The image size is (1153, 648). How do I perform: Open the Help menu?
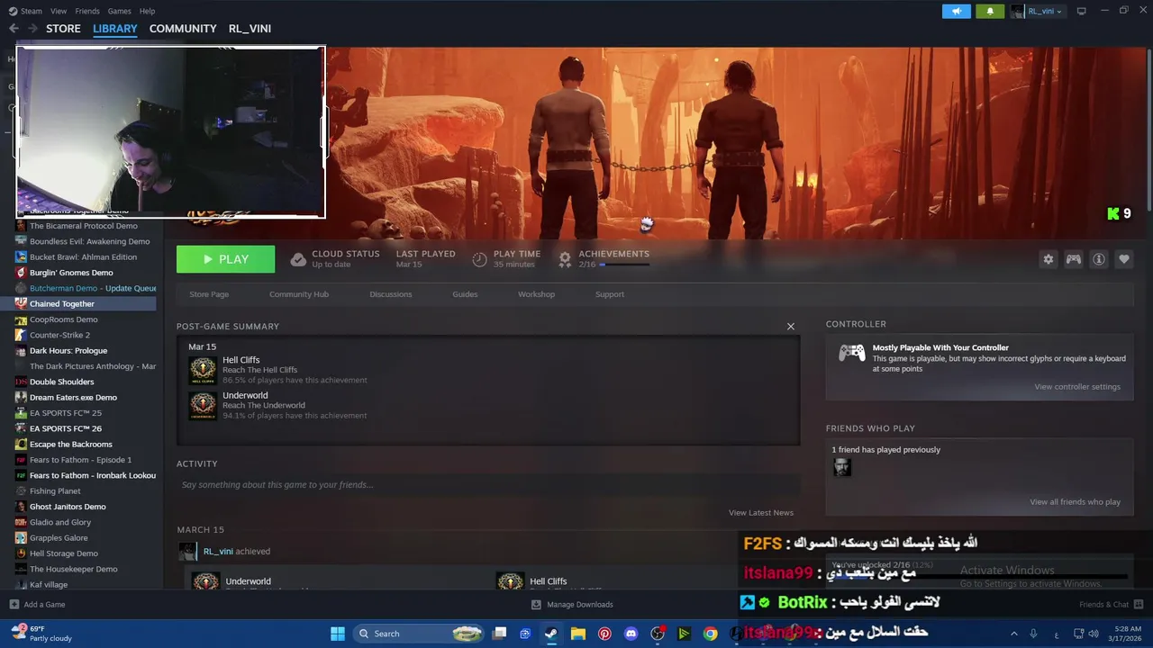coord(147,11)
